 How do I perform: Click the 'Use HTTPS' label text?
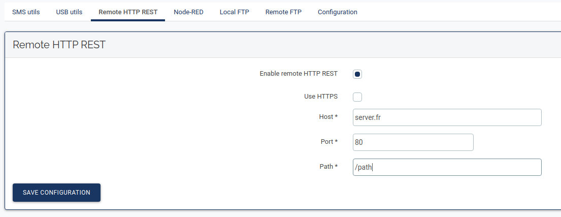pos(320,96)
